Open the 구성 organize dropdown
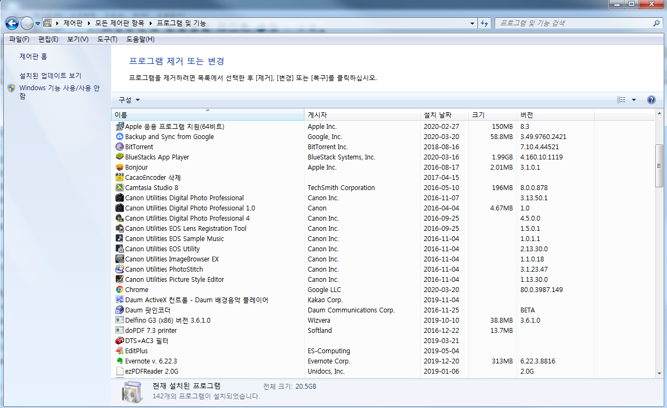 (129, 100)
